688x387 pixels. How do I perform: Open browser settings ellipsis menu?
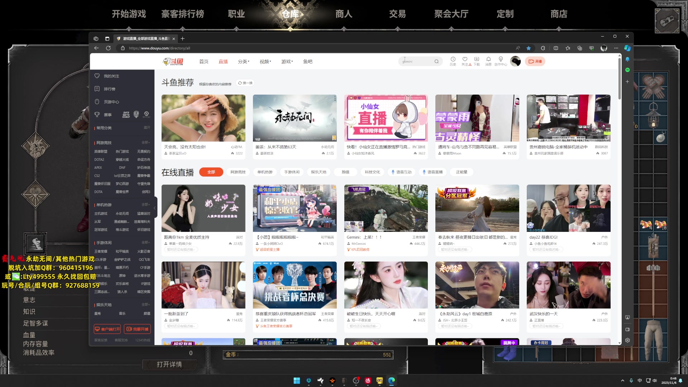pos(616,48)
